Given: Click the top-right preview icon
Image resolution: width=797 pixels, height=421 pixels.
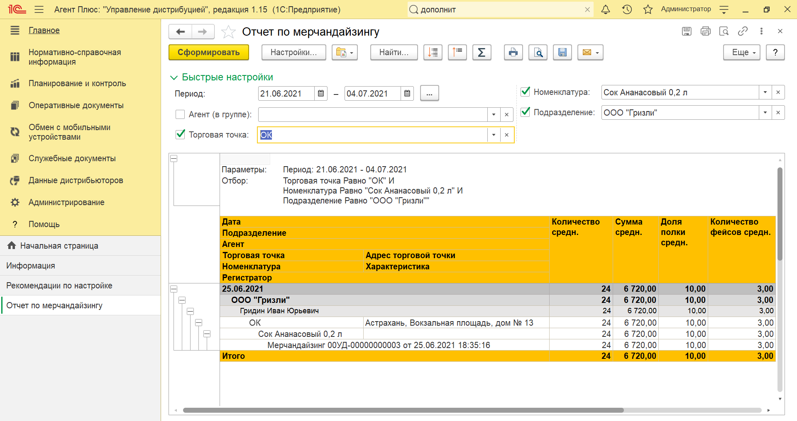Looking at the screenshot, I should coord(724,31).
